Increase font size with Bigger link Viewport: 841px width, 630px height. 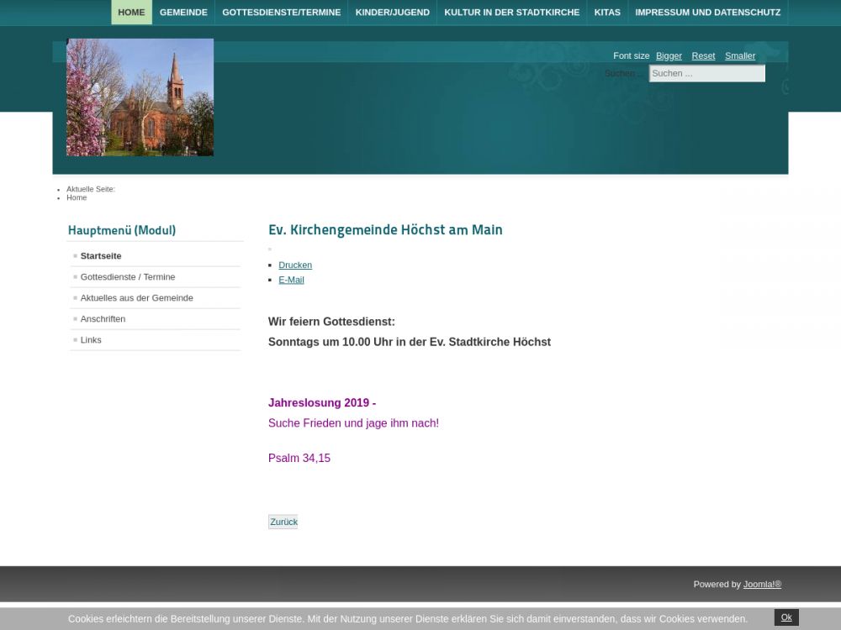pyautogui.click(x=669, y=56)
